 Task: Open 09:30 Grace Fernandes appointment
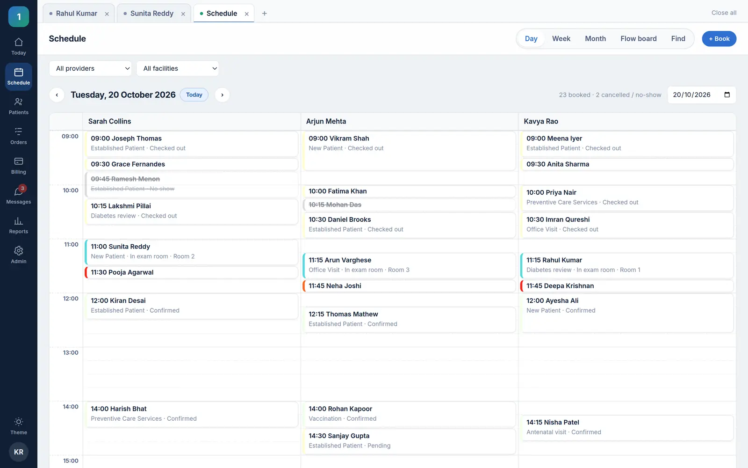coord(191,164)
